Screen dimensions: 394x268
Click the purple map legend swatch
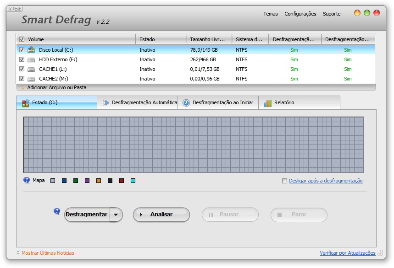click(x=87, y=181)
